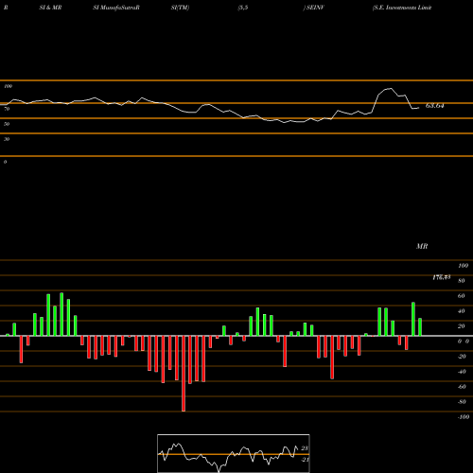Click the 176.43 value in the MR panel
This screenshot has height=473, width=473.
point(442,277)
